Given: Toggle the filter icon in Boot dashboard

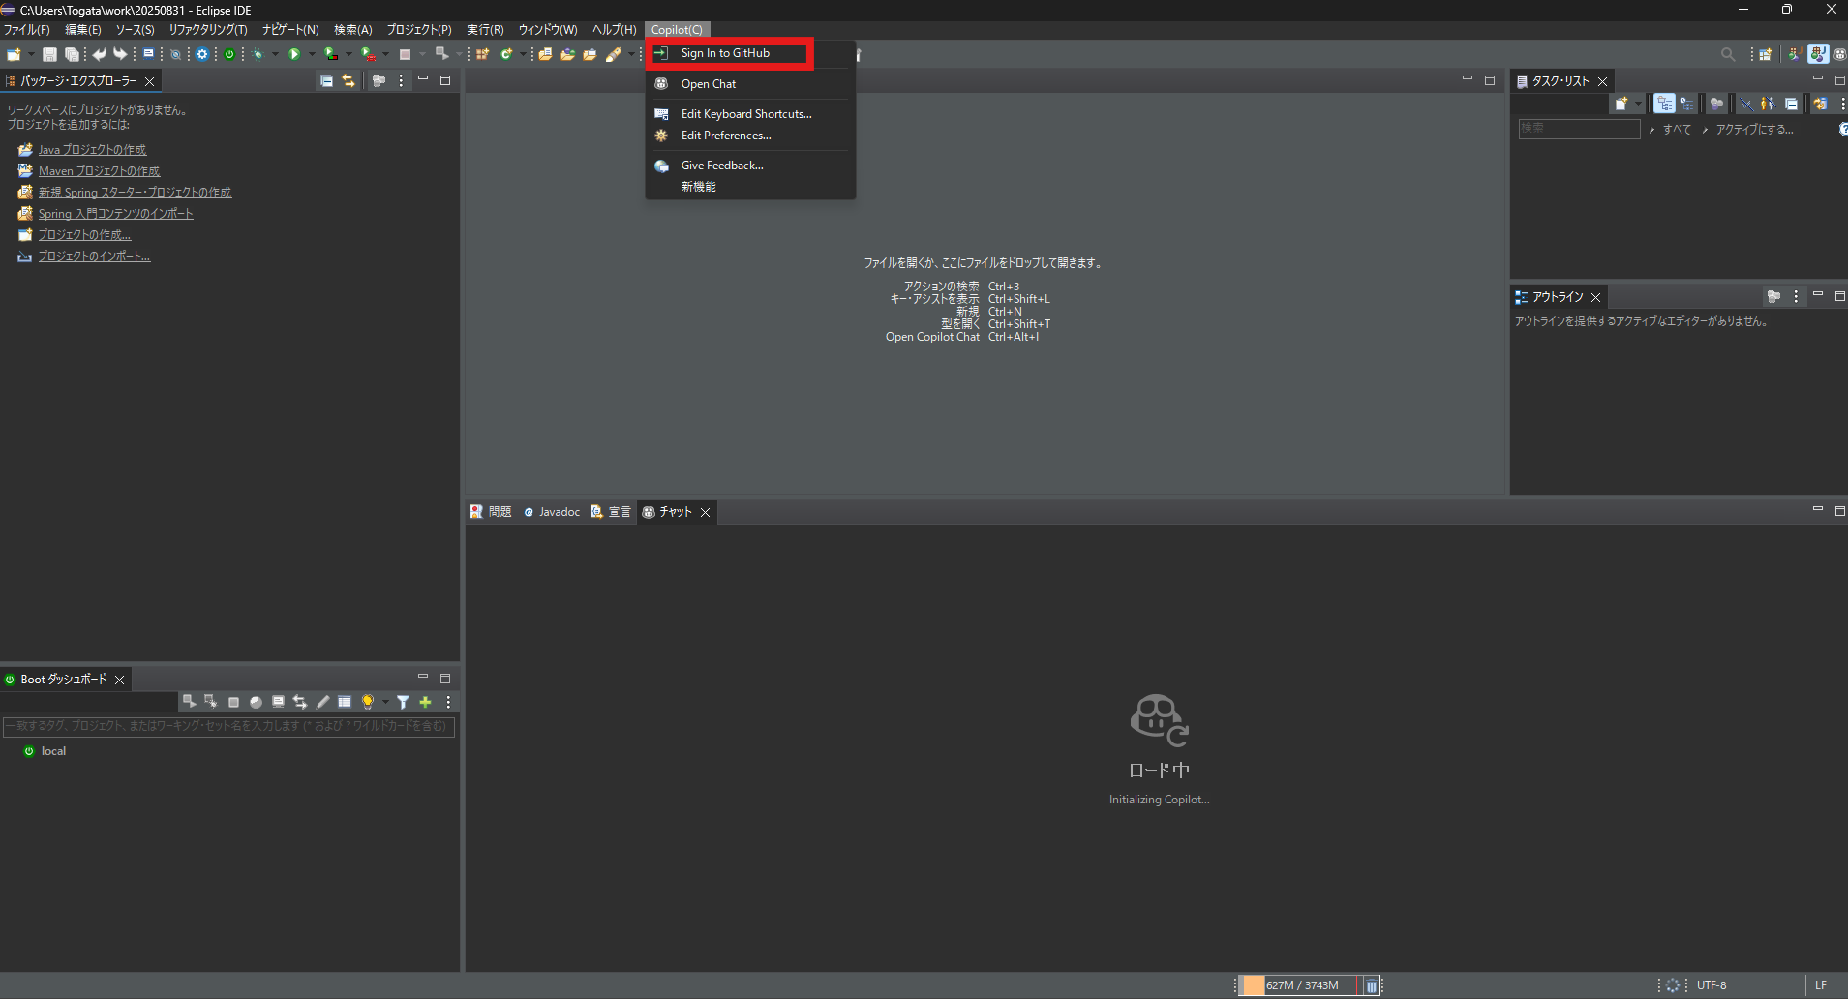Looking at the screenshot, I should coord(404,702).
